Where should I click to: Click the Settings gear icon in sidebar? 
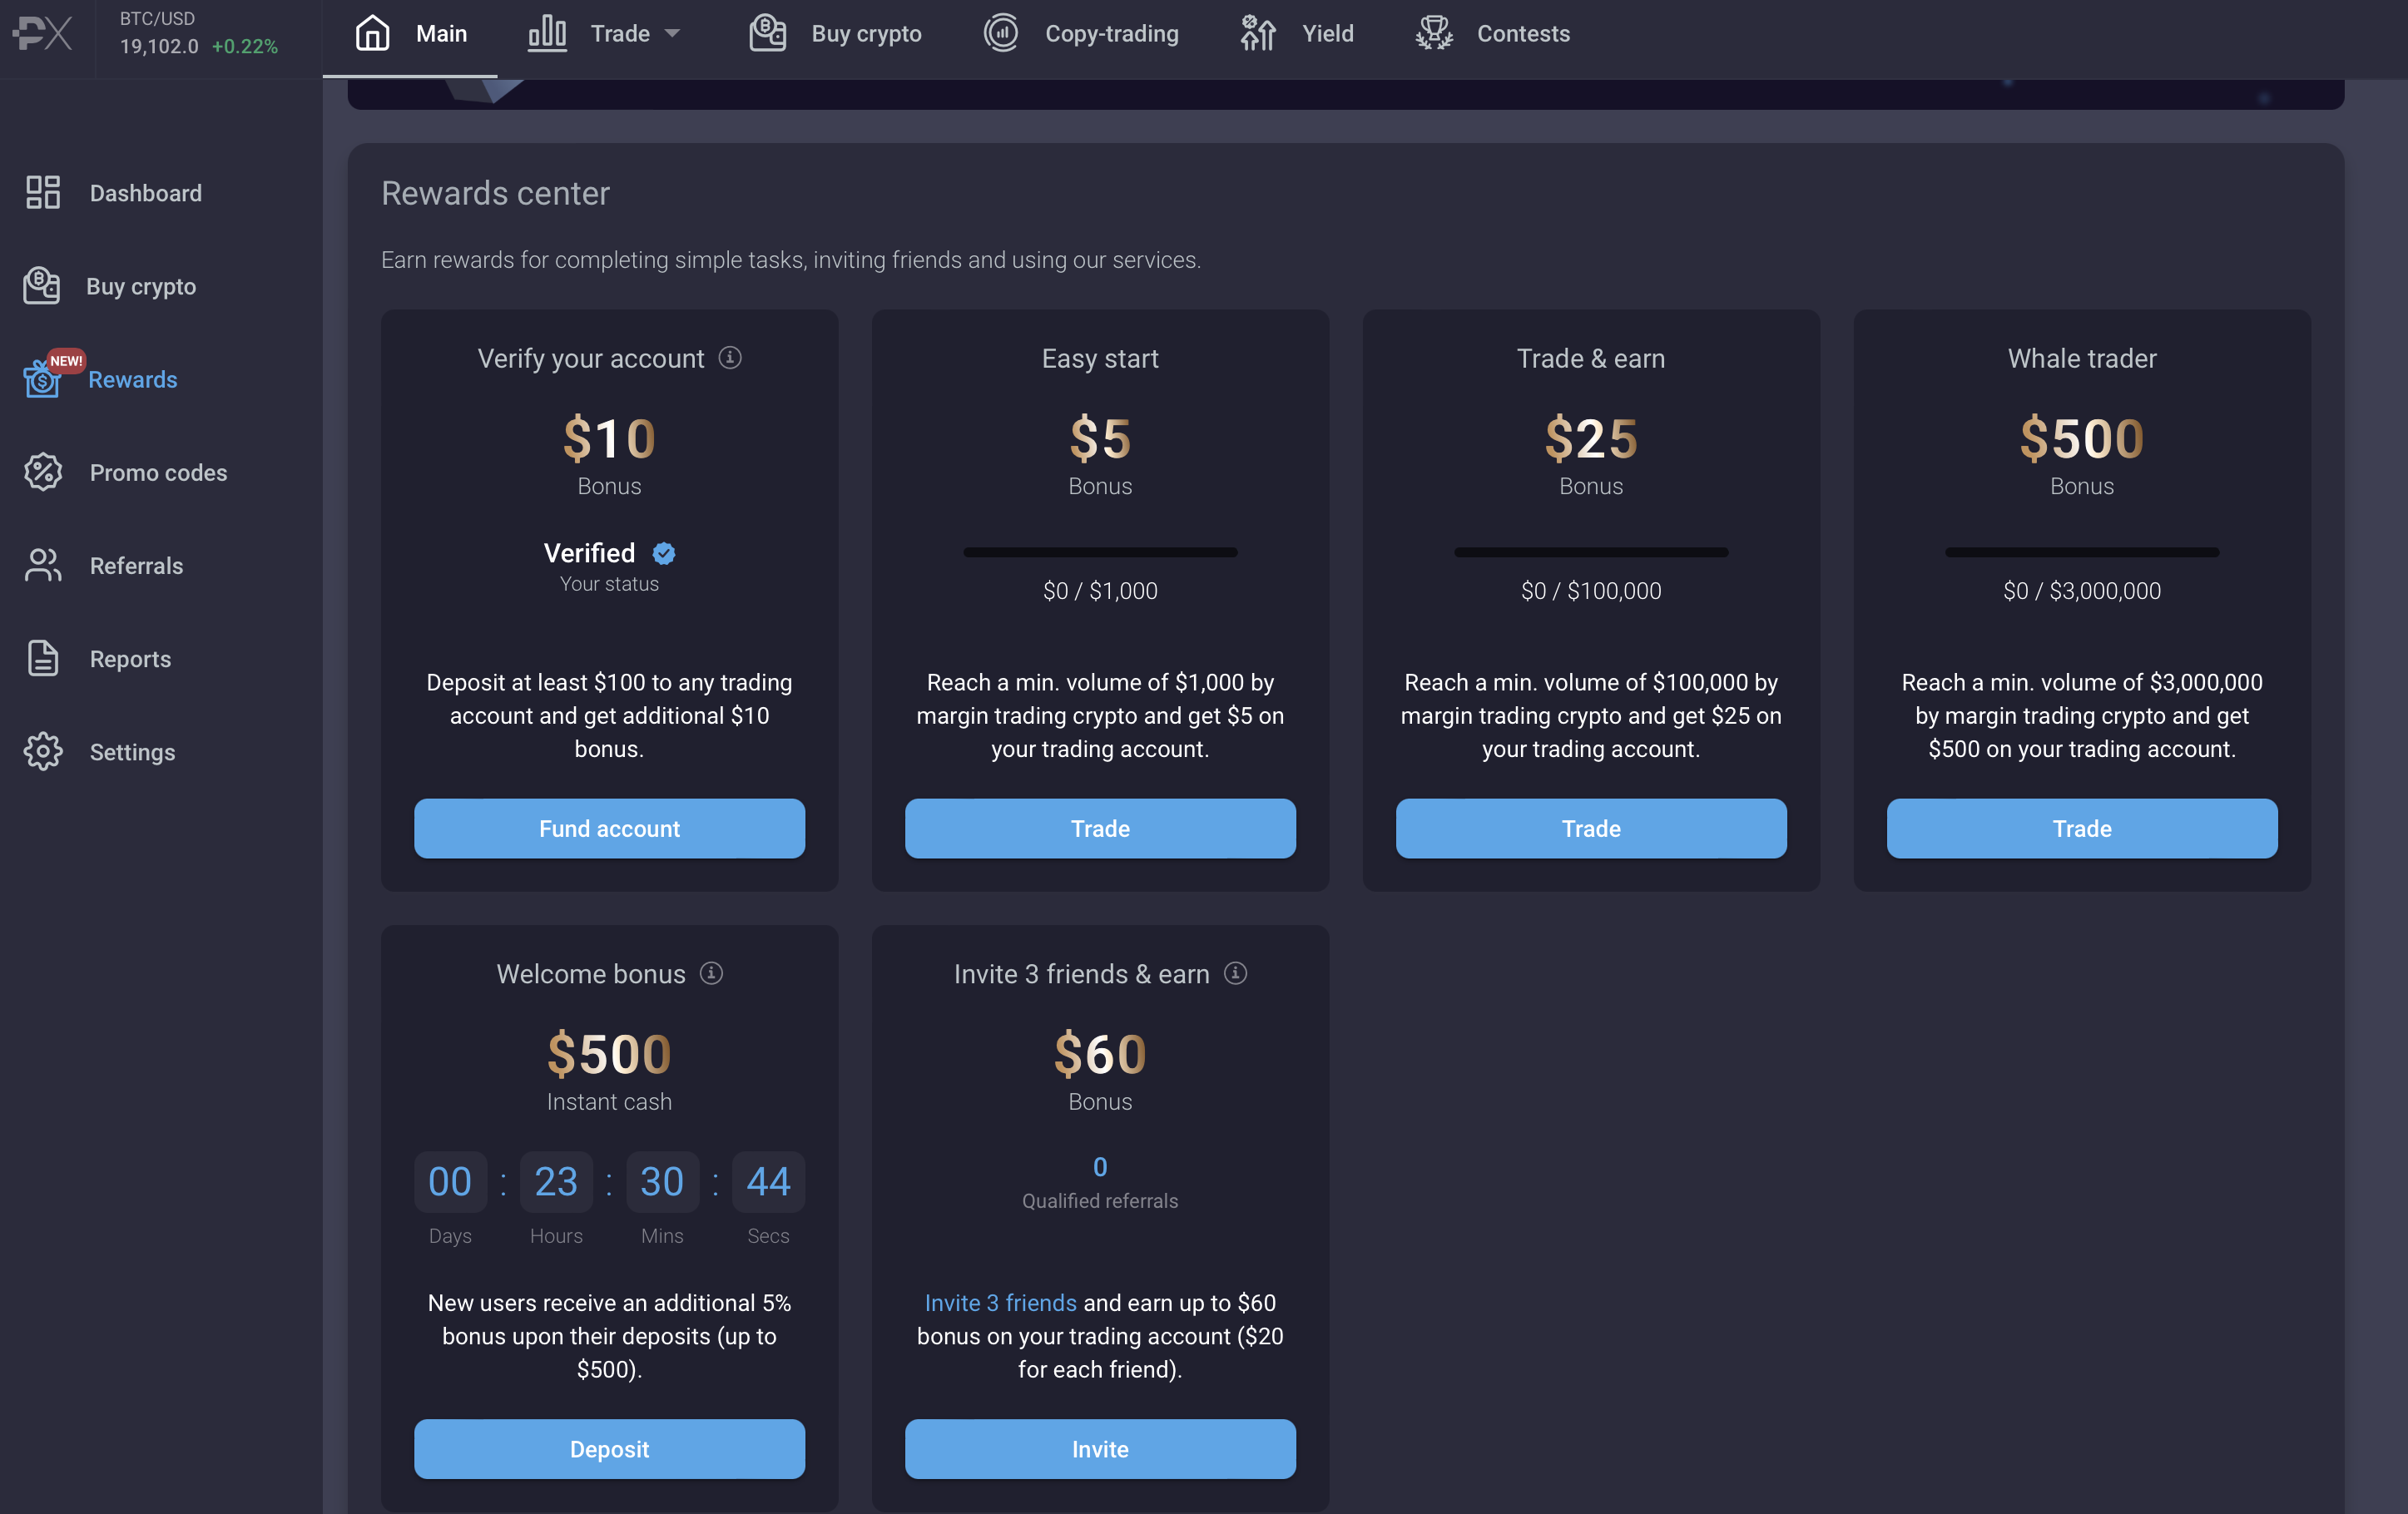point(43,751)
